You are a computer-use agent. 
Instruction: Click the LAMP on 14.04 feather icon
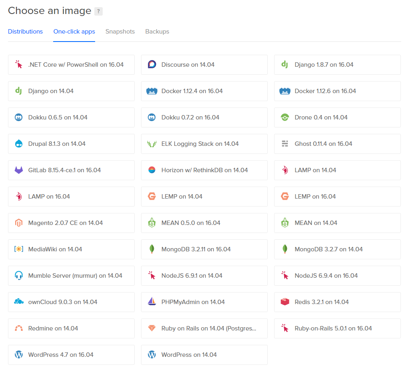click(285, 170)
